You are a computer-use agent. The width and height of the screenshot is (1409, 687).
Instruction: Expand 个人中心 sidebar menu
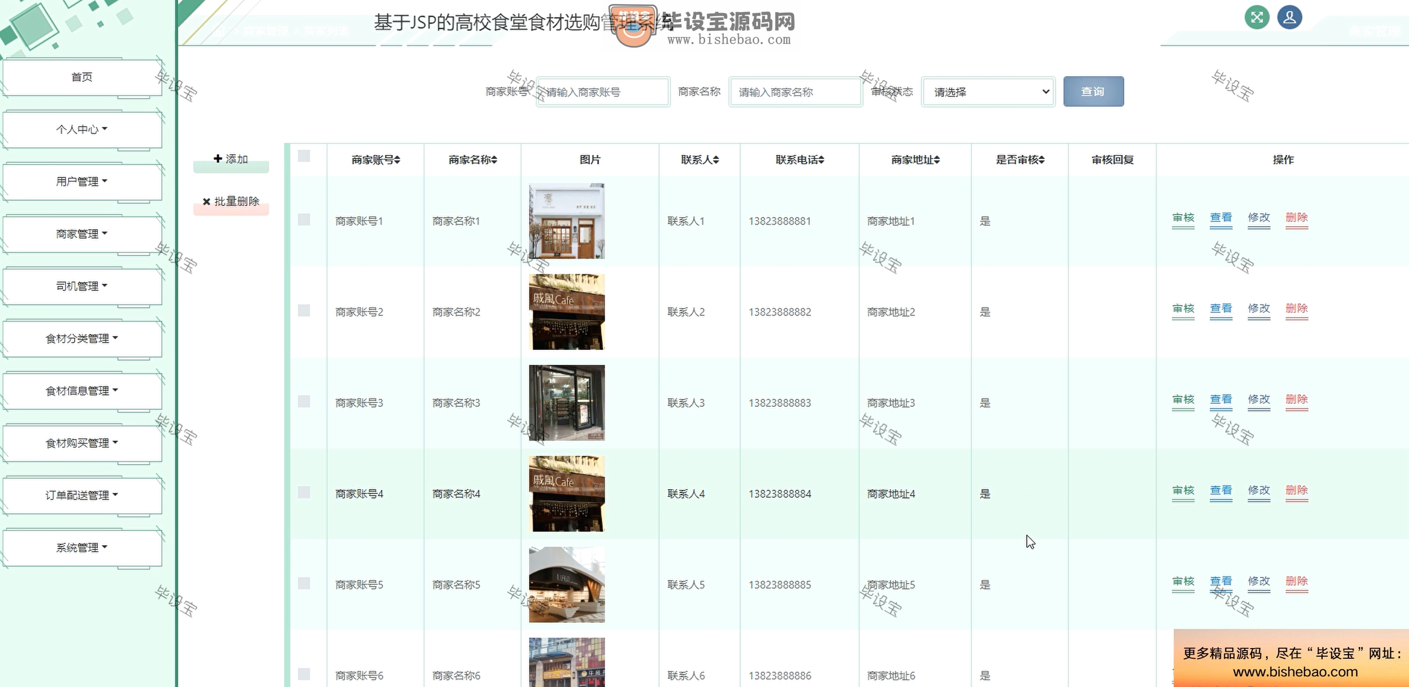click(x=82, y=130)
